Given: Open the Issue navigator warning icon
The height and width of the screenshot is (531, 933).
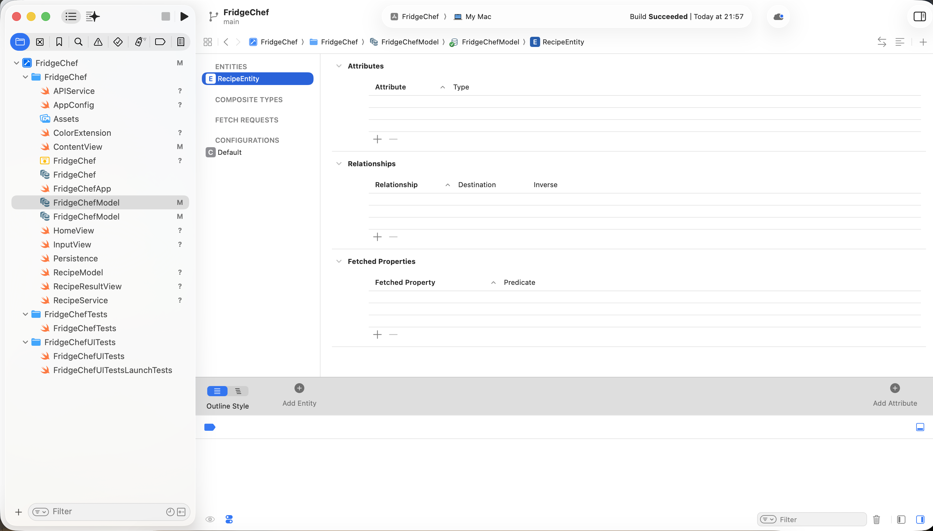Looking at the screenshot, I should pyautogui.click(x=98, y=42).
